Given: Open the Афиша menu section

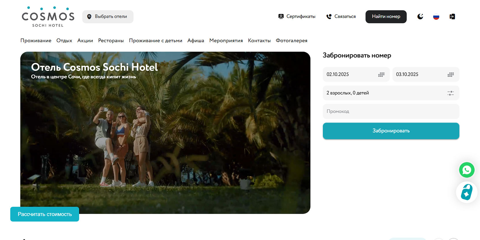Looking at the screenshot, I should (x=195, y=40).
